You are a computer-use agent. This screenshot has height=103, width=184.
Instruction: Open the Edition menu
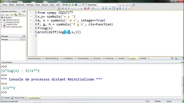[11, 5]
